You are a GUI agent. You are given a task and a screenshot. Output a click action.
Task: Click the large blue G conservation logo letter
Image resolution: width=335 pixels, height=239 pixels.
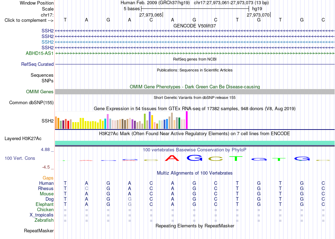[194, 158]
